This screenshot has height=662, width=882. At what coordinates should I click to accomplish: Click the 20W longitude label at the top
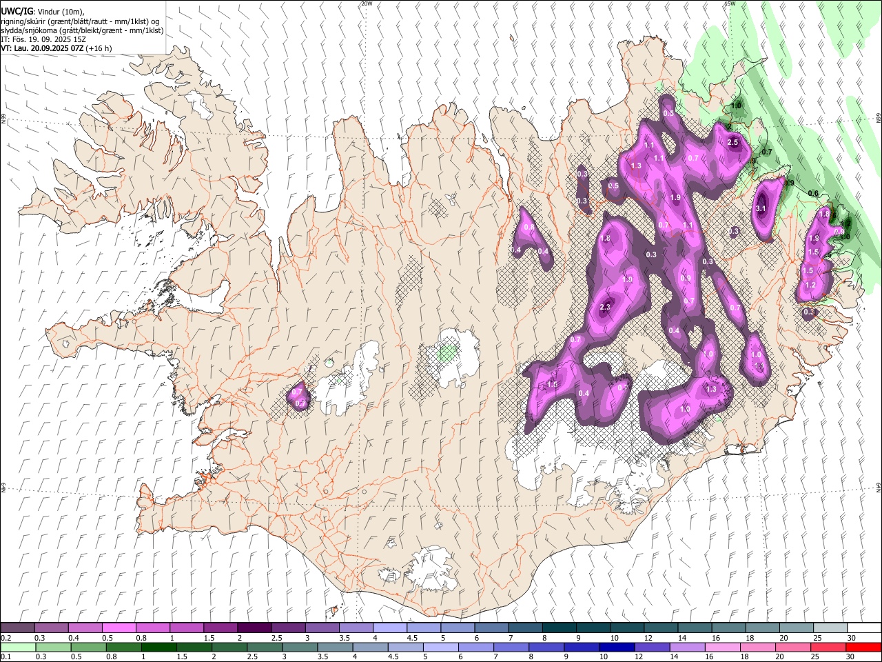[367, 3]
